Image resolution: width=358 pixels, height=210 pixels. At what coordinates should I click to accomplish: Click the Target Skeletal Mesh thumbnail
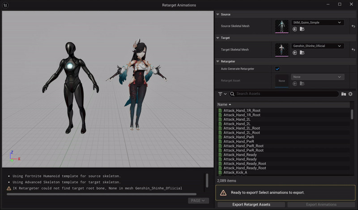(282, 50)
